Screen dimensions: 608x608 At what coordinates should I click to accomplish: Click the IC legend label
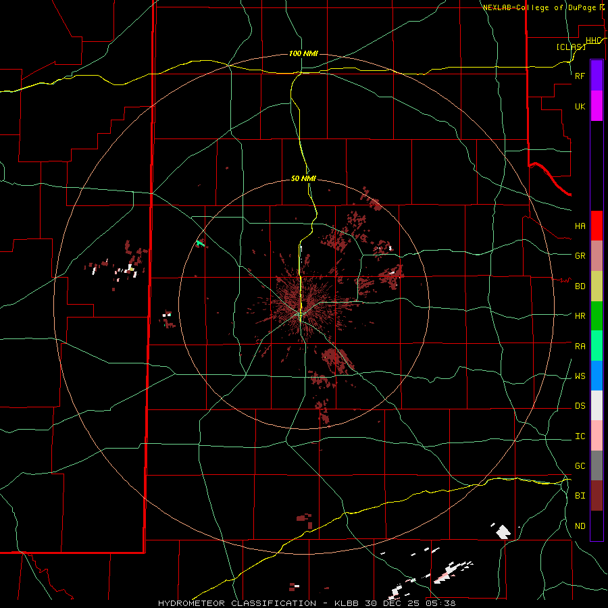pos(580,436)
